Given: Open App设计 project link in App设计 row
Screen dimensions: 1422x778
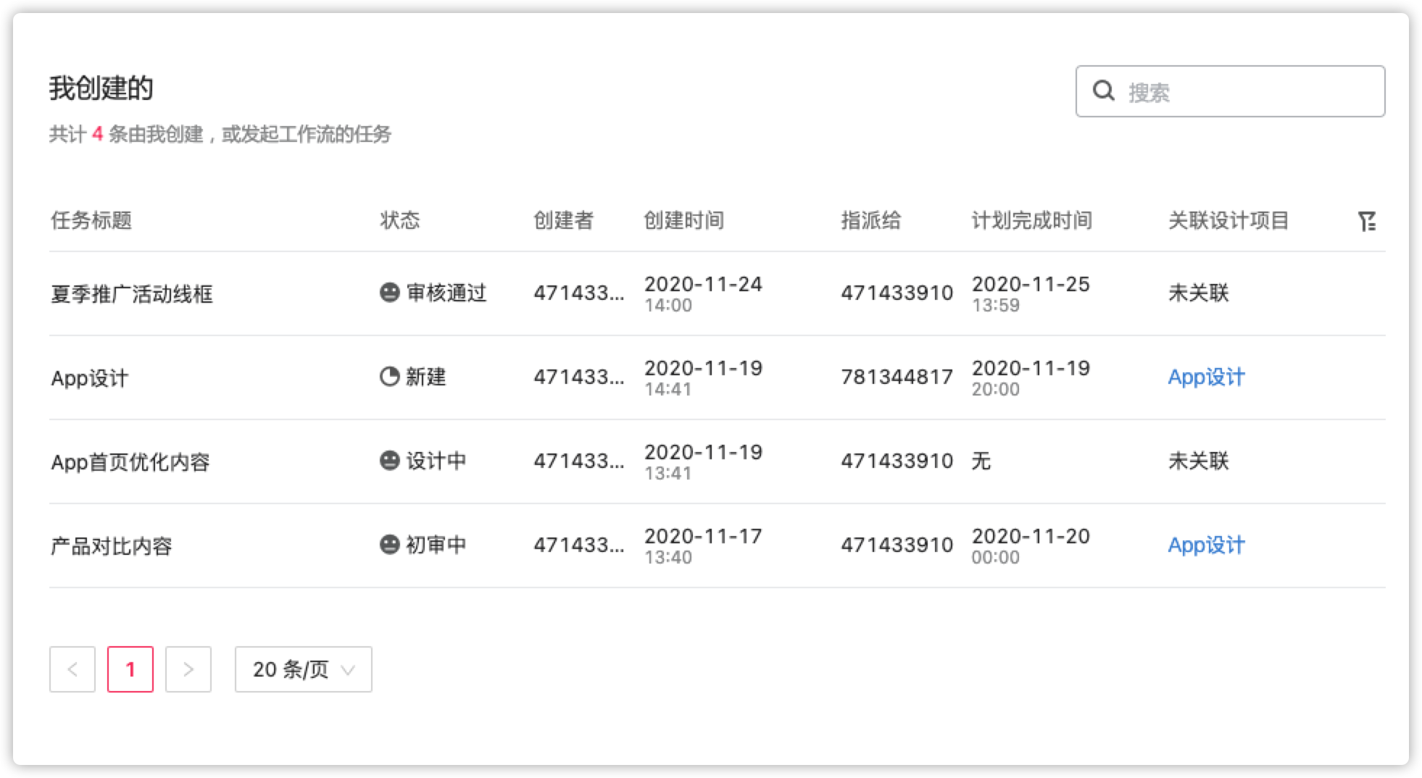Looking at the screenshot, I should click(1206, 377).
